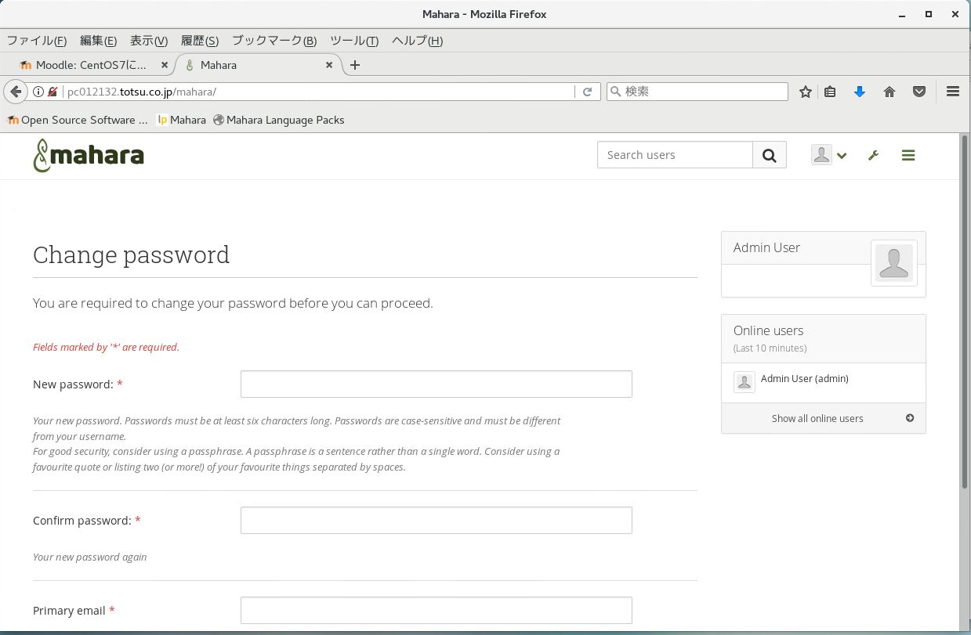Click the reload page icon

pyautogui.click(x=587, y=92)
